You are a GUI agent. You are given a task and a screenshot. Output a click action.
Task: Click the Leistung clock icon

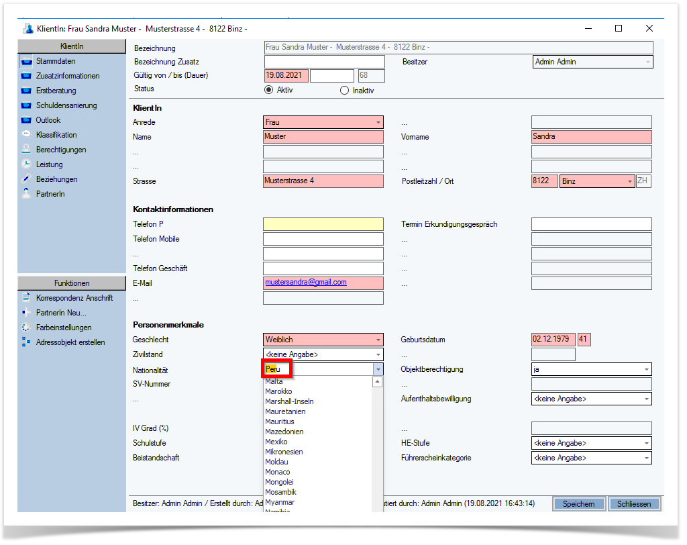click(x=26, y=164)
